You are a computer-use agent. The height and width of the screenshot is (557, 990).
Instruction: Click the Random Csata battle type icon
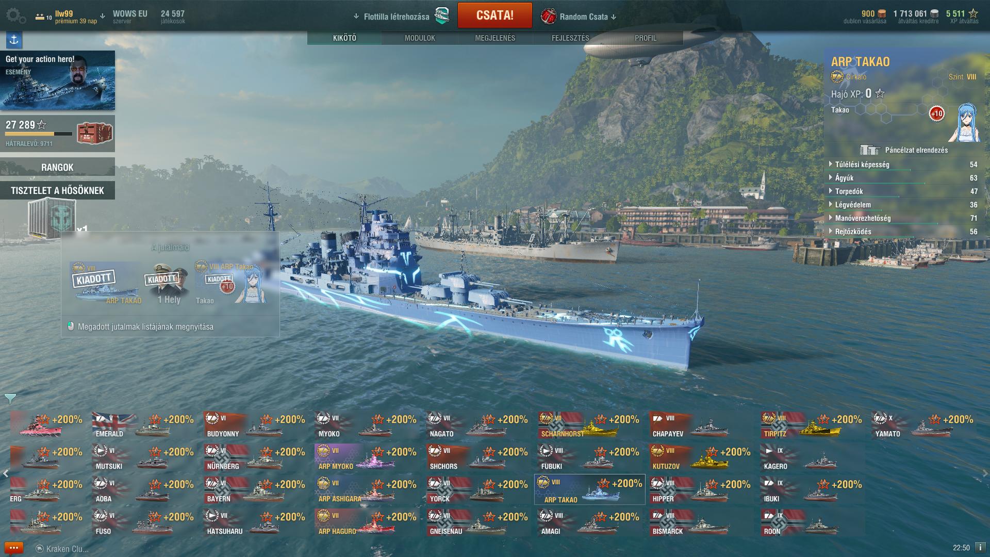click(549, 17)
